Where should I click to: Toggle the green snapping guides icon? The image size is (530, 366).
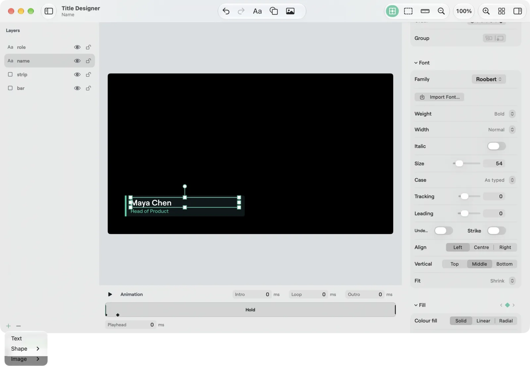click(392, 11)
